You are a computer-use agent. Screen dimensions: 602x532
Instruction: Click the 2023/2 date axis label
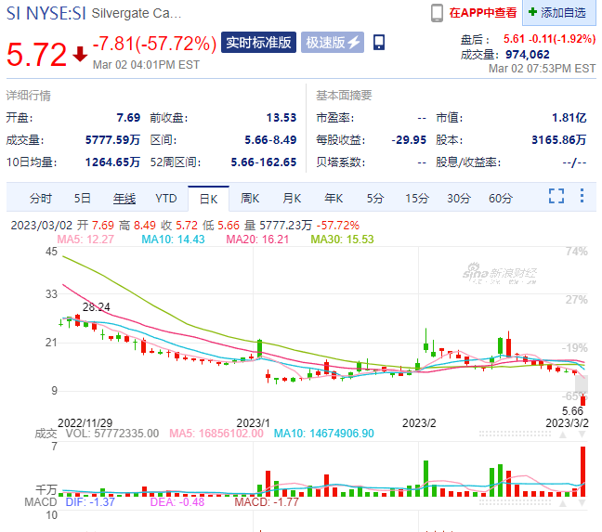419,422
